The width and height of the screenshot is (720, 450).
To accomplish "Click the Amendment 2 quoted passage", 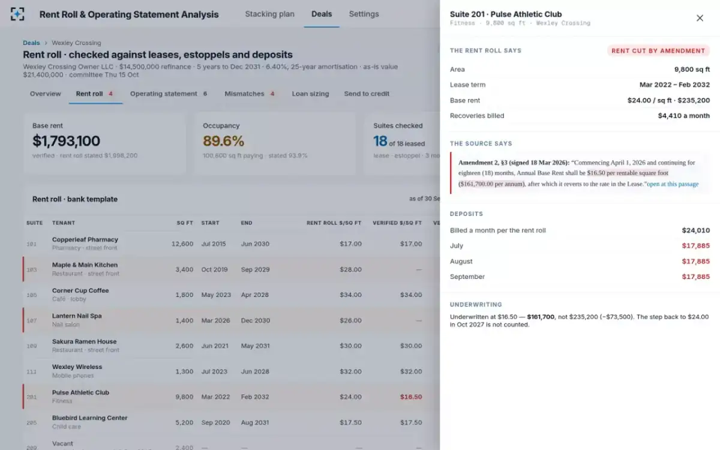I will pos(580,173).
